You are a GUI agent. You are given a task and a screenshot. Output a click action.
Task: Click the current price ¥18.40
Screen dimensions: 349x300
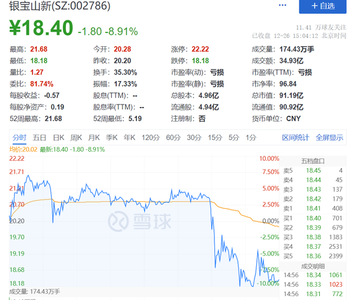tap(41, 28)
